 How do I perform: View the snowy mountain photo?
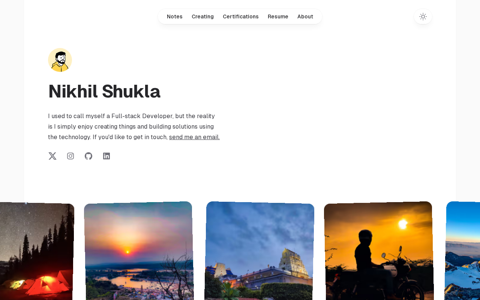(463, 251)
